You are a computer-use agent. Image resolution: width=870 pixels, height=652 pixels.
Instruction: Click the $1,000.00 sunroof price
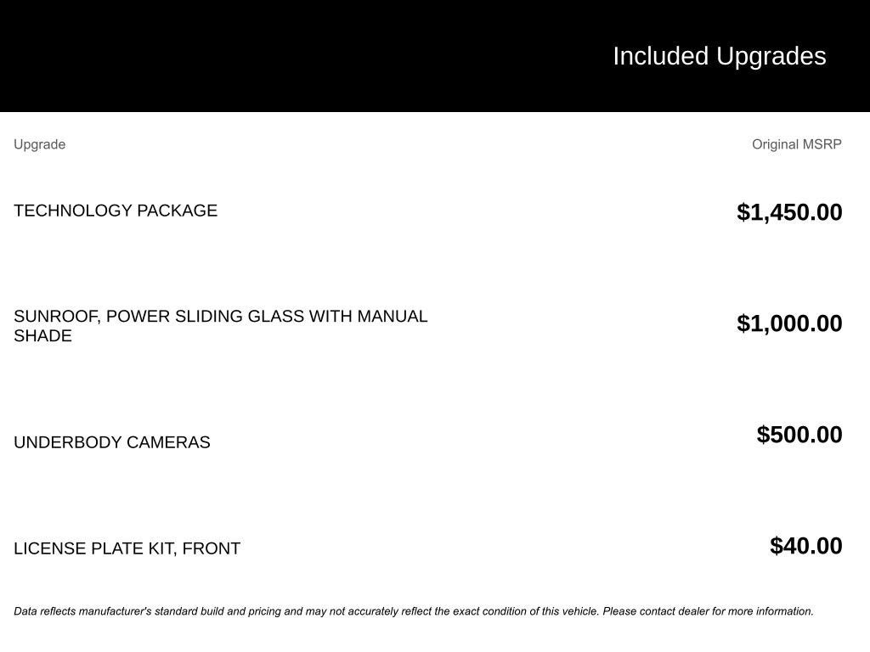point(789,323)
